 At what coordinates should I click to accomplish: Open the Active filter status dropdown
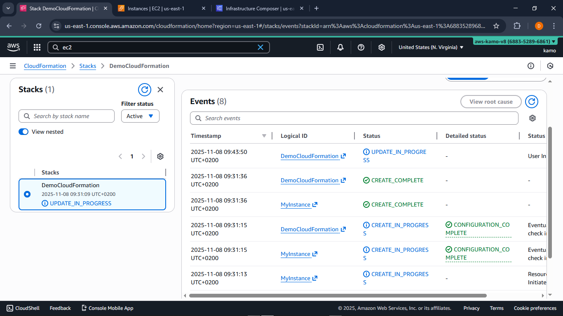click(x=140, y=116)
